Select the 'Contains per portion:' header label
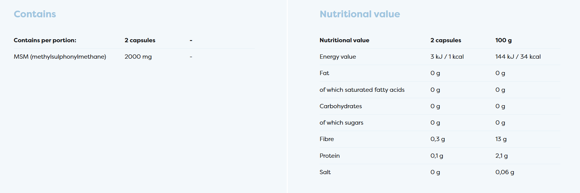Image resolution: width=580 pixels, height=193 pixels. pos(45,40)
